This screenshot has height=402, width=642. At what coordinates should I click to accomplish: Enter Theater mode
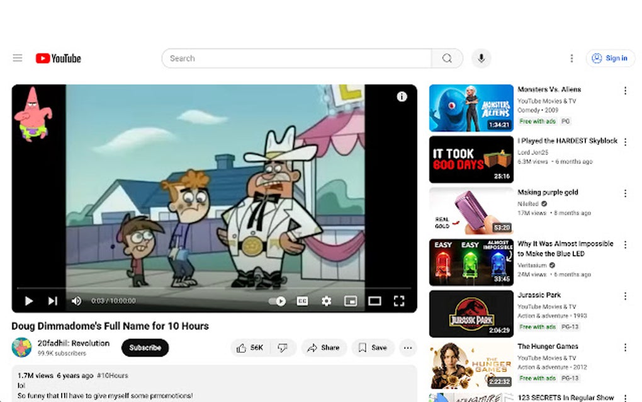[375, 301]
